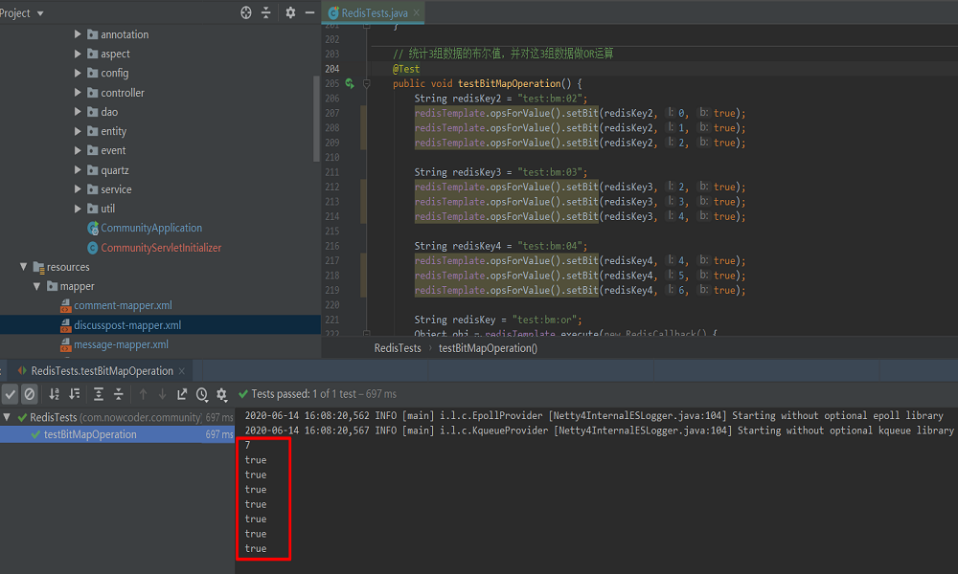
Task: Click the Tests passed status text
Action: (324, 394)
